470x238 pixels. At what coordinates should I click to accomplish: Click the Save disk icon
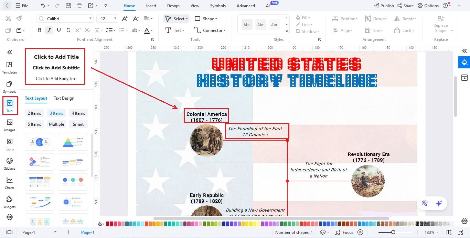[68, 5]
